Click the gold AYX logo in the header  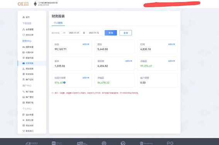point(23,4)
